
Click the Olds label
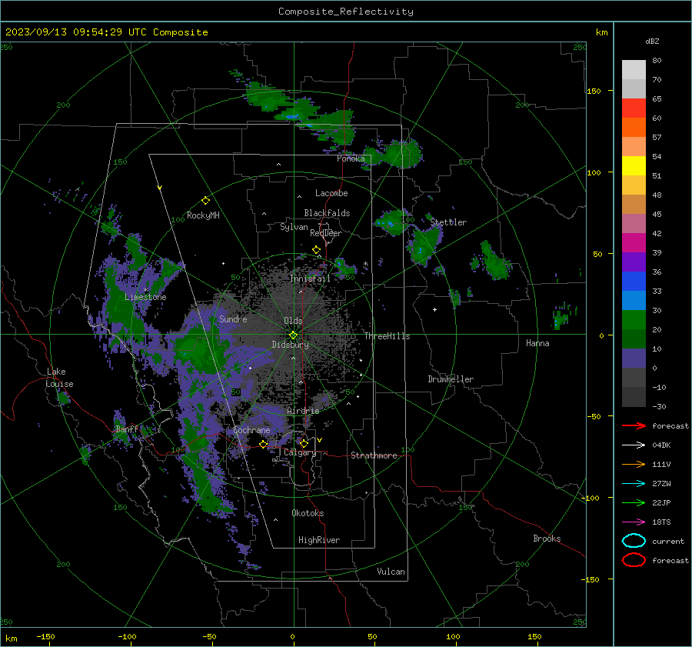pos(293,321)
